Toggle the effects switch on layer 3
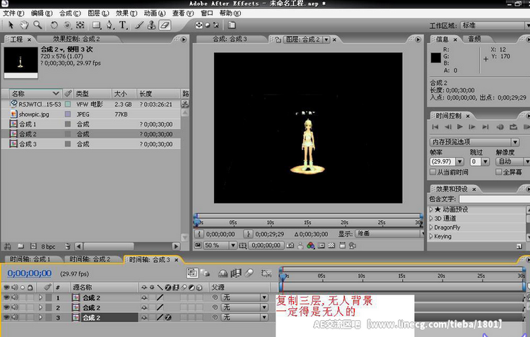Screen dimensions: 530x337 [x=168, y=317]
